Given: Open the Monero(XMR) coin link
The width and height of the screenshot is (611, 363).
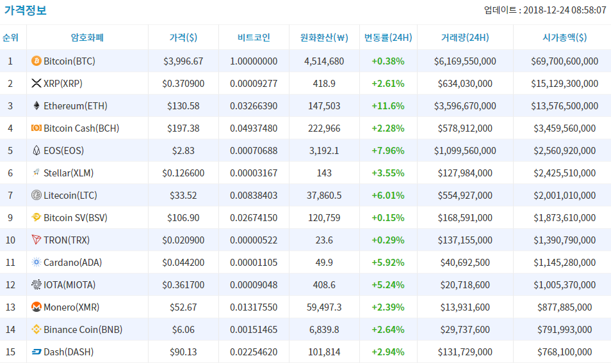Looking at the screenshot, I should (71, 307).
